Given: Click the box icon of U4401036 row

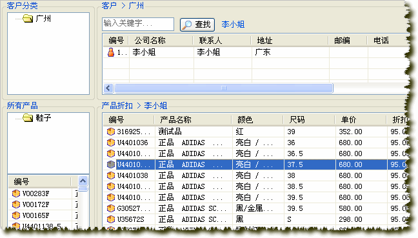Looking at the screenshot, I should 111,143.
